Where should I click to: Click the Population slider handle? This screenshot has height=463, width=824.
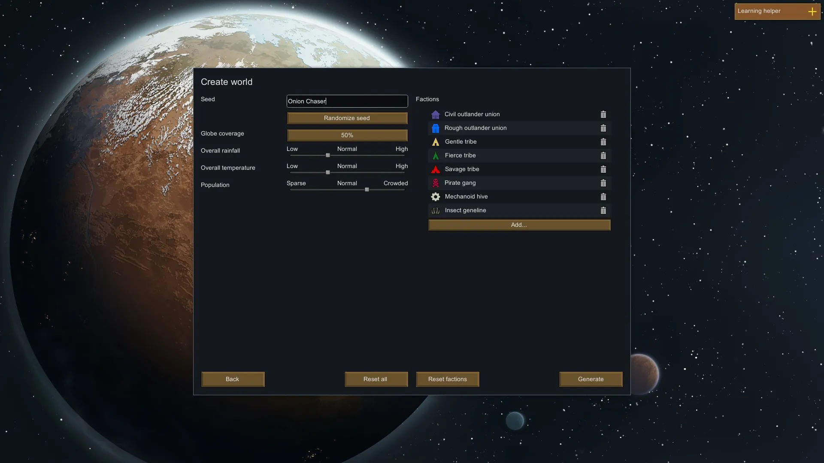[x=367, y=189]
